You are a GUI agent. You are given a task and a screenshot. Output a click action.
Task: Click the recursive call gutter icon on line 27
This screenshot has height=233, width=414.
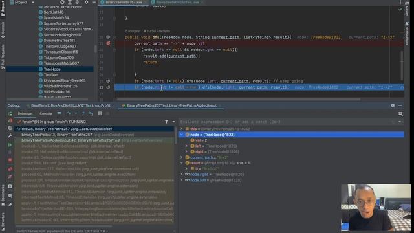(x=108, y=81)
